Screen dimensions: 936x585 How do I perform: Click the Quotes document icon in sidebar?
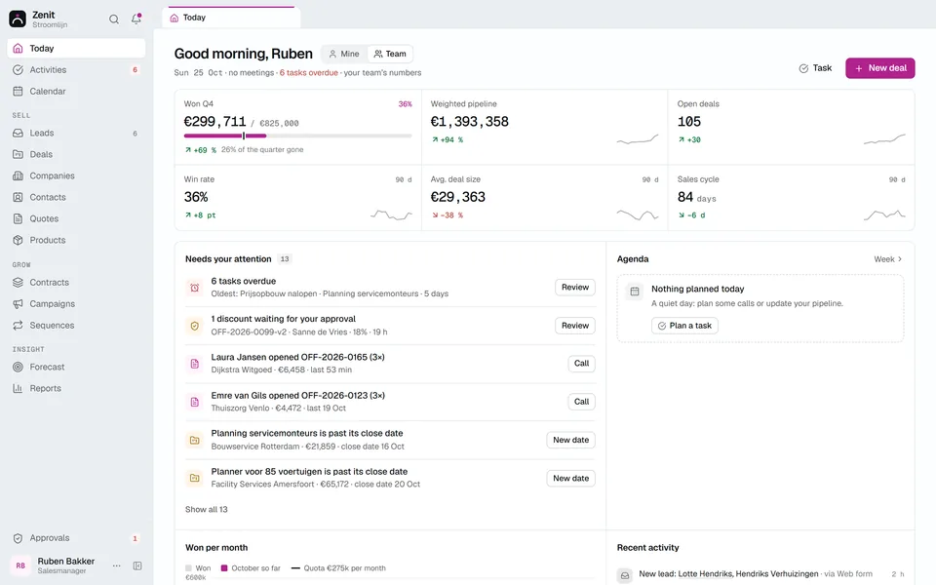click(x=18, y=219)
